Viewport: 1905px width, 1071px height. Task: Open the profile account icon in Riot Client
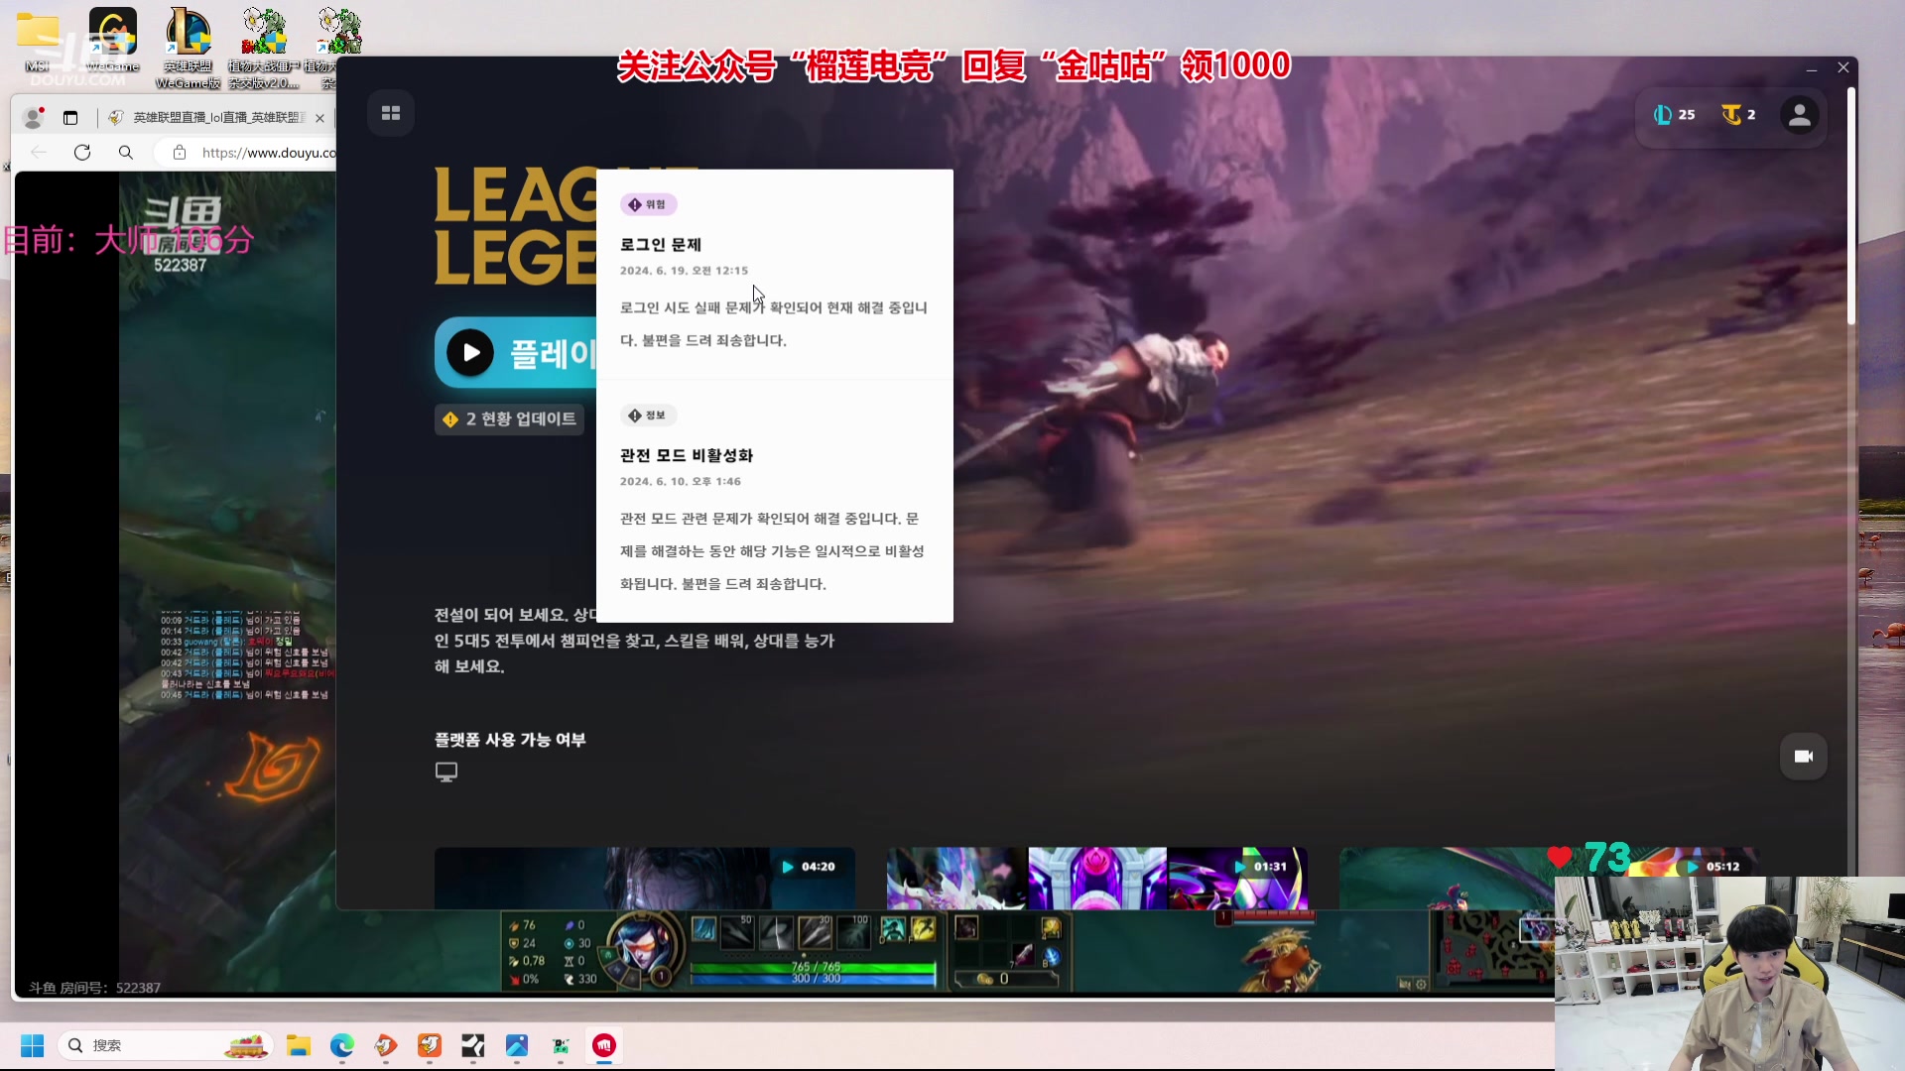[1799, 115]
